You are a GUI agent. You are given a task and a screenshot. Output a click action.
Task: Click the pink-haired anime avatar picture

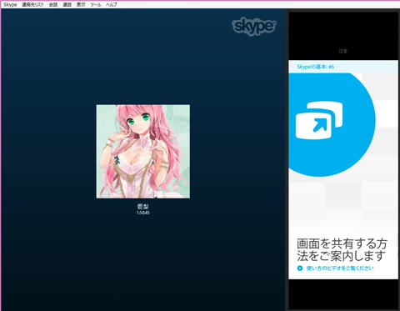pos(143,152)
